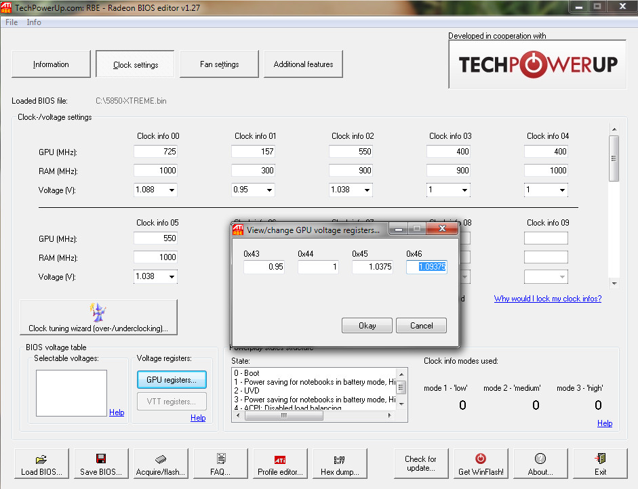Click the VTT registers button
The height and width of the screenshot is (489, 638).
coord(172,402)
